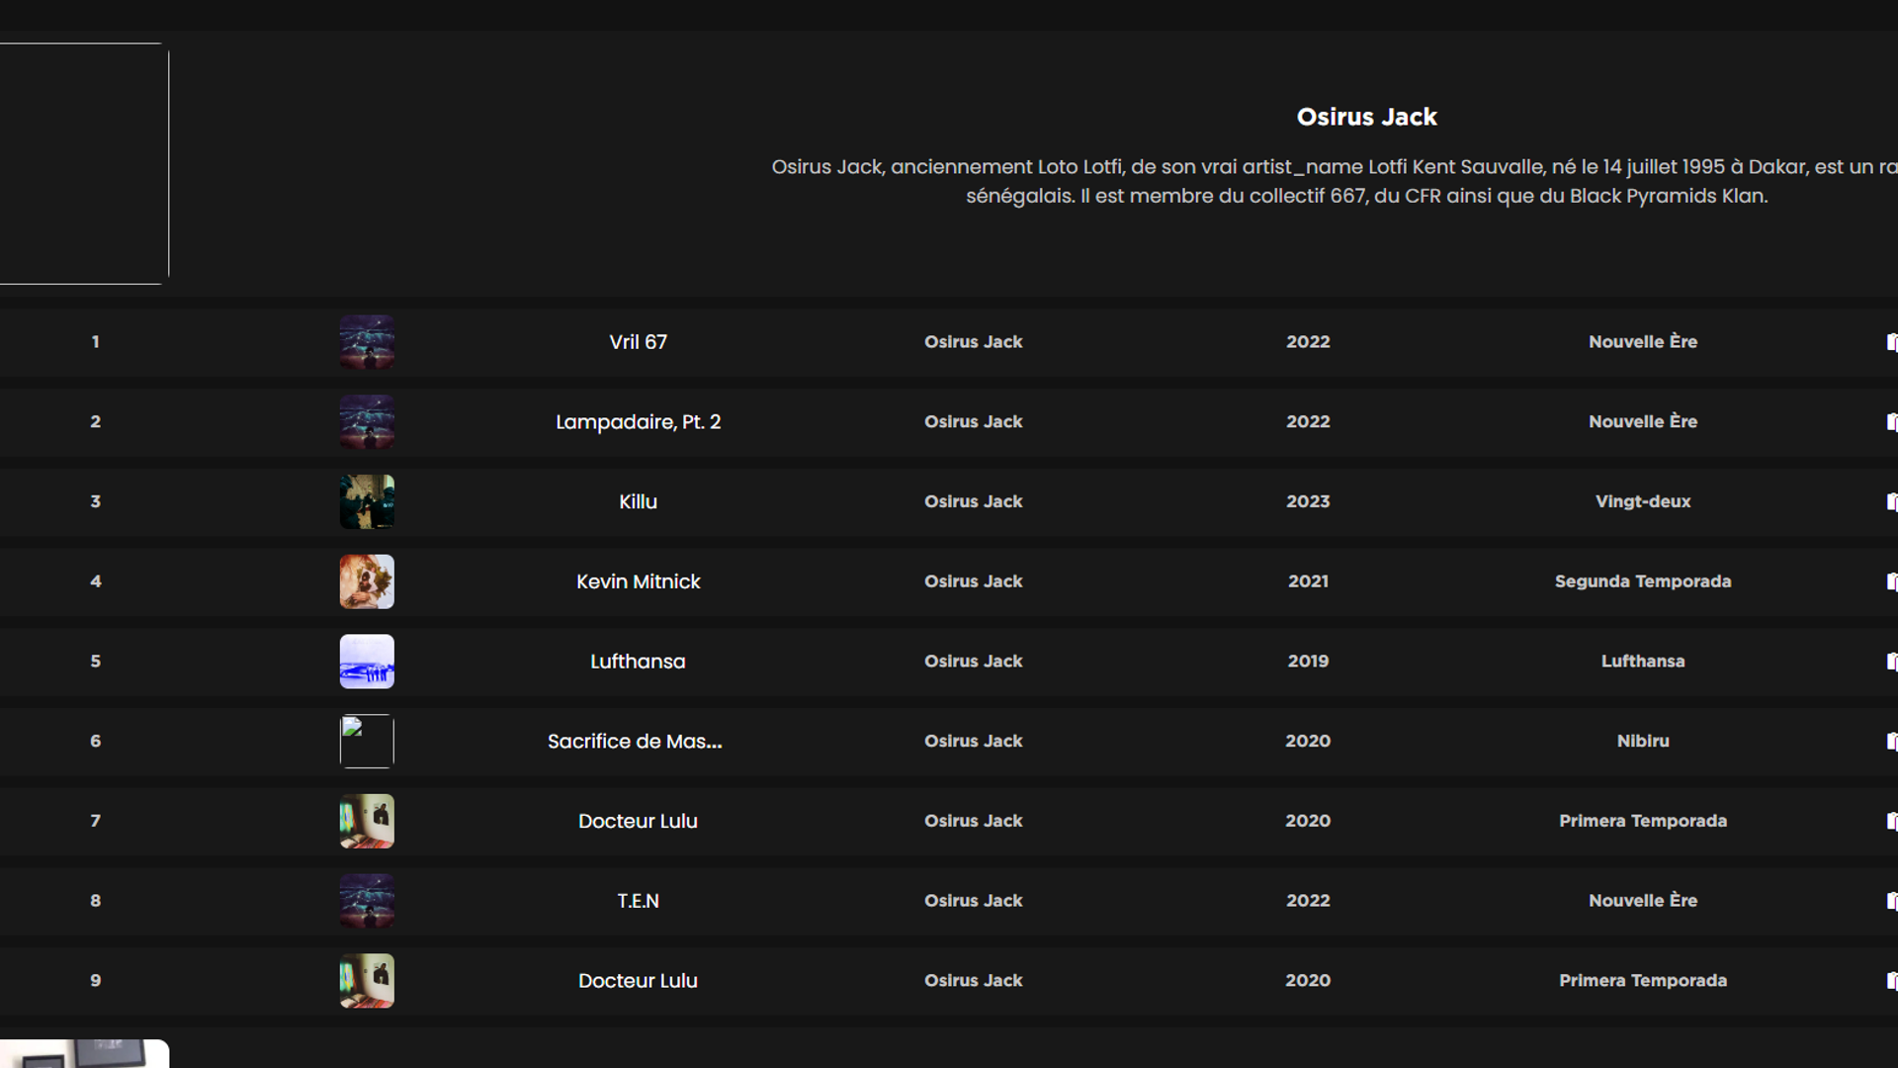Open the Nouvelle Ère album from the T.E.N row
The image size is (1898, 1068).
[1642, 901]
